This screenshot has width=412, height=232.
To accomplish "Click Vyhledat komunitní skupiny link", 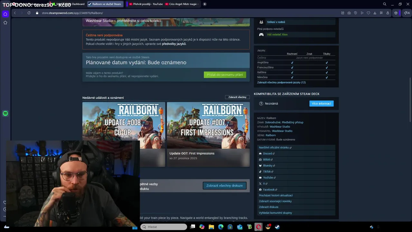I will (296, 213).
